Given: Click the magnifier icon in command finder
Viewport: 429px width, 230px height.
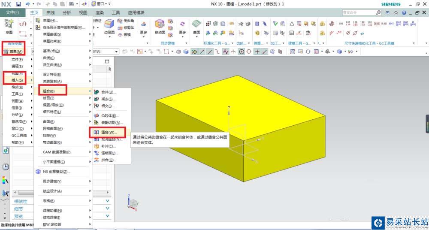Looking at the screenshot, I should tap(378, 12).
